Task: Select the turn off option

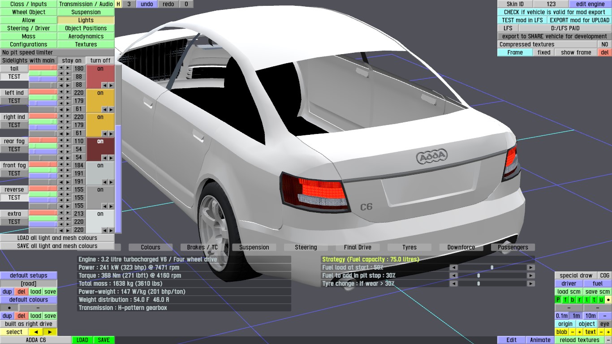Action: pos(100,60)
